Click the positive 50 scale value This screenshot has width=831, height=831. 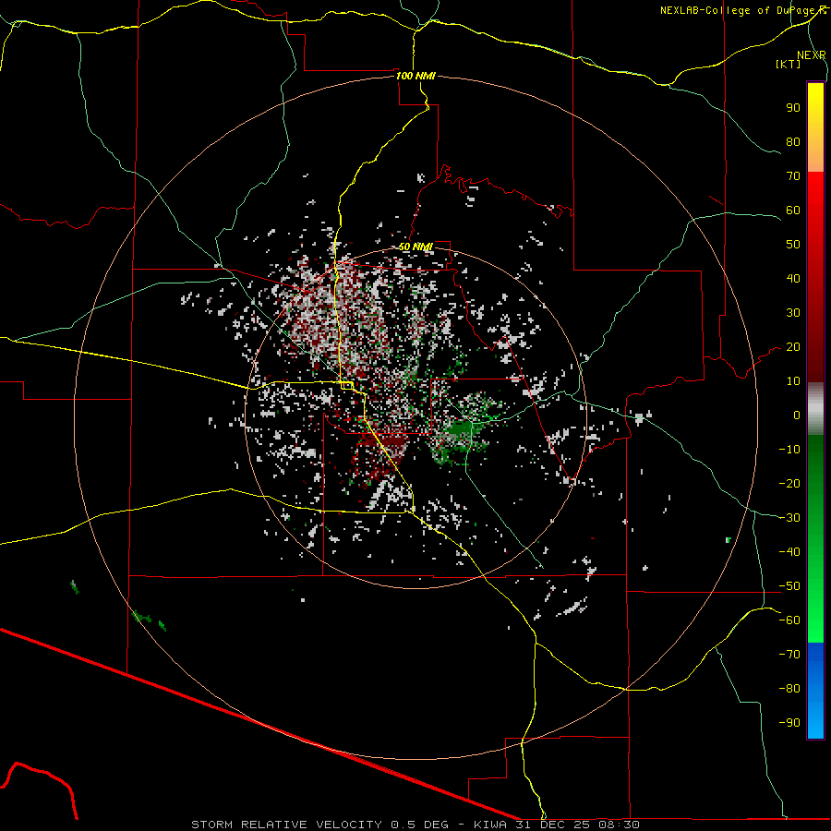pyautogui.click(x=793, y=245)
